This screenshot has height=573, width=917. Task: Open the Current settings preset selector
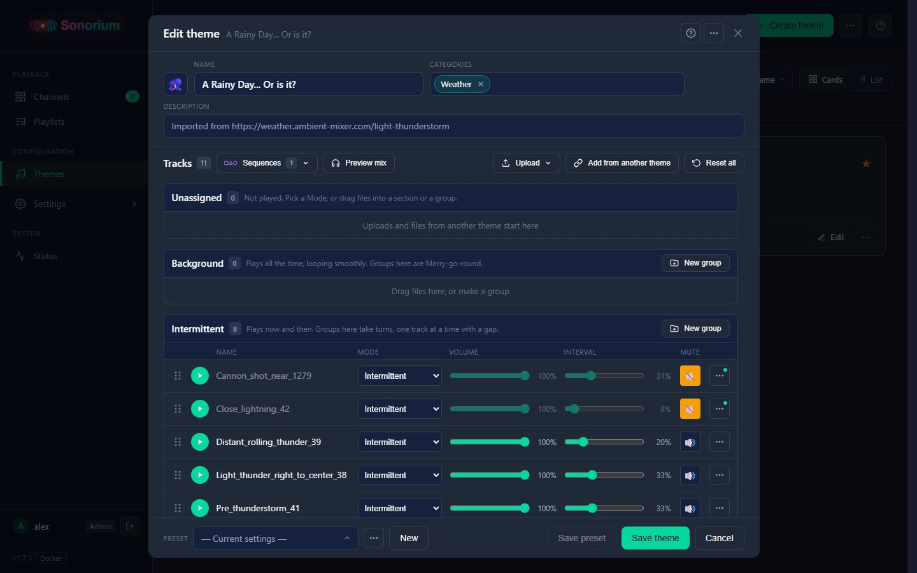[275, 538]
